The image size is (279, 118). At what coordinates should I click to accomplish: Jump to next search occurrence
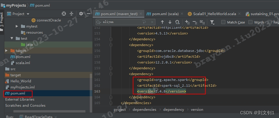170,22
